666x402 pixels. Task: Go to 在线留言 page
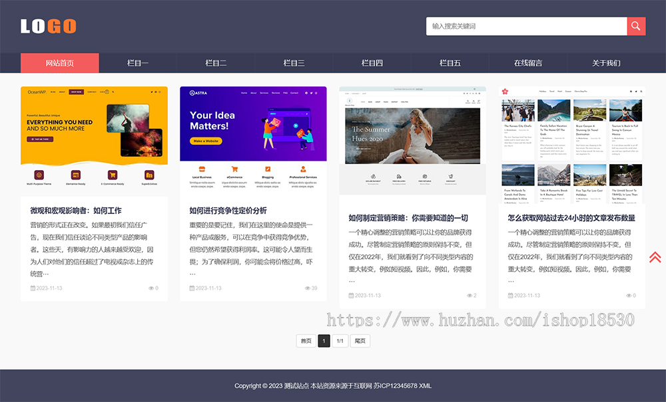pyautogui.click(x=528, y=63)
